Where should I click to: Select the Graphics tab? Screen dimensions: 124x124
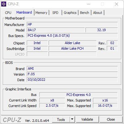(70, 13)
